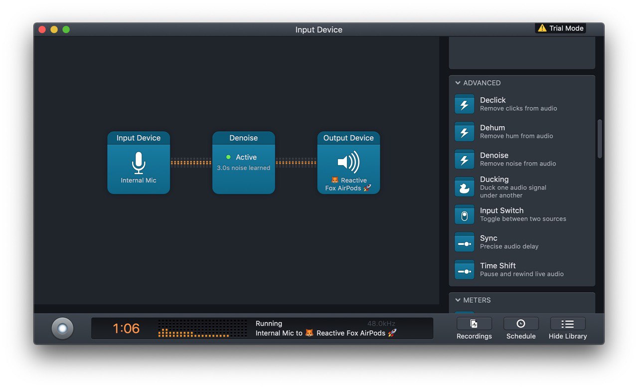This screenshot has height=389, width=638.
Task: Click the Declick block icon
Action: point(464,104)
